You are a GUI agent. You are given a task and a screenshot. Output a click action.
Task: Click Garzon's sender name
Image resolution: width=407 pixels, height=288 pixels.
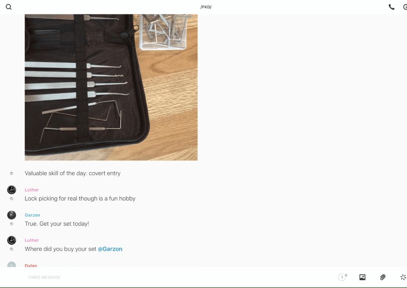click(x=32, y=215)
